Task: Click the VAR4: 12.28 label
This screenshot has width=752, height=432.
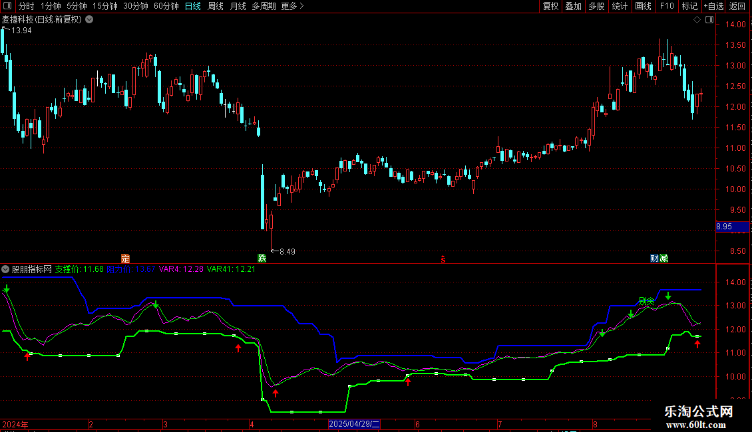Action: pos(181,269)
